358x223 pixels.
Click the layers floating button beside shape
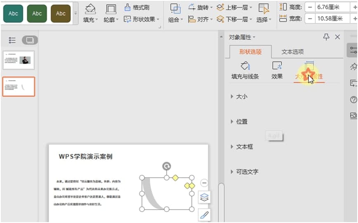tap(204, 197)
